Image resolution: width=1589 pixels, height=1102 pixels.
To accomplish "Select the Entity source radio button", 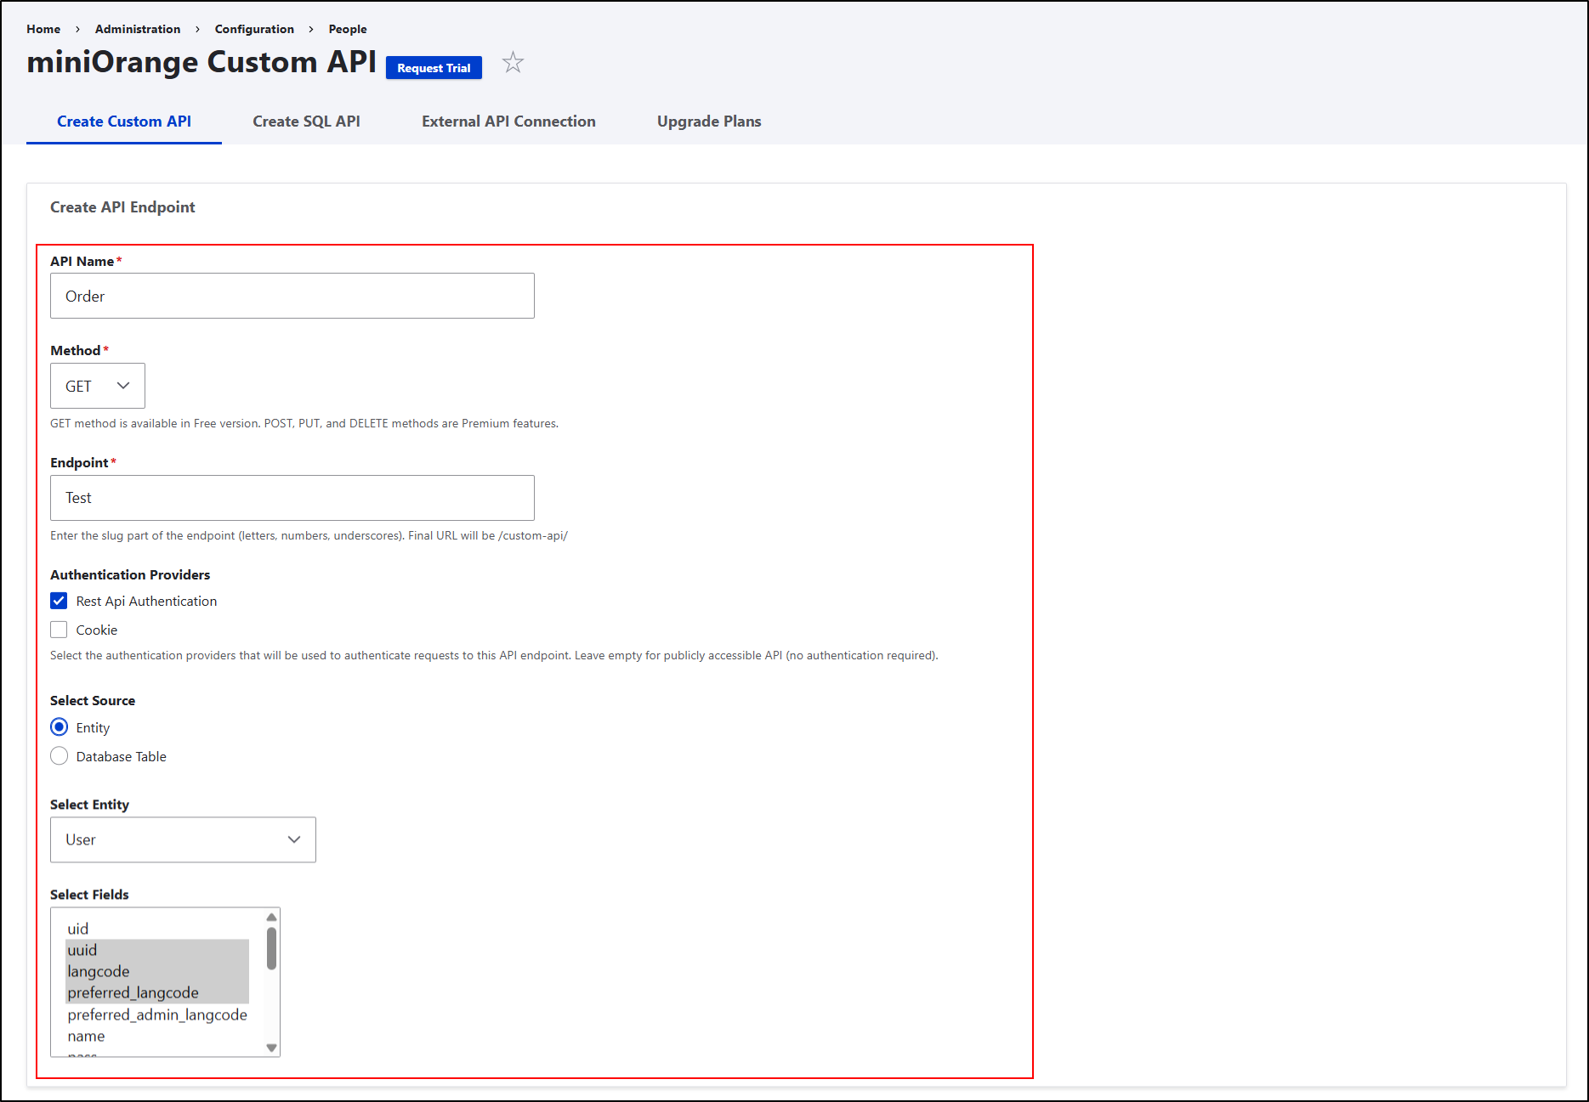I will click(59, 727).
